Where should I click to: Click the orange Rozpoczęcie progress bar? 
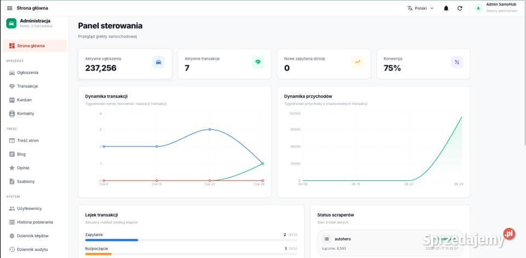98,254
